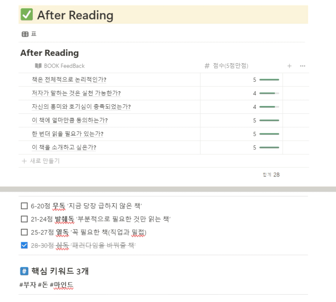
Task: Open 합계 28 calculation dropdown
Action: pyautogui.click(x=271, y=175)
